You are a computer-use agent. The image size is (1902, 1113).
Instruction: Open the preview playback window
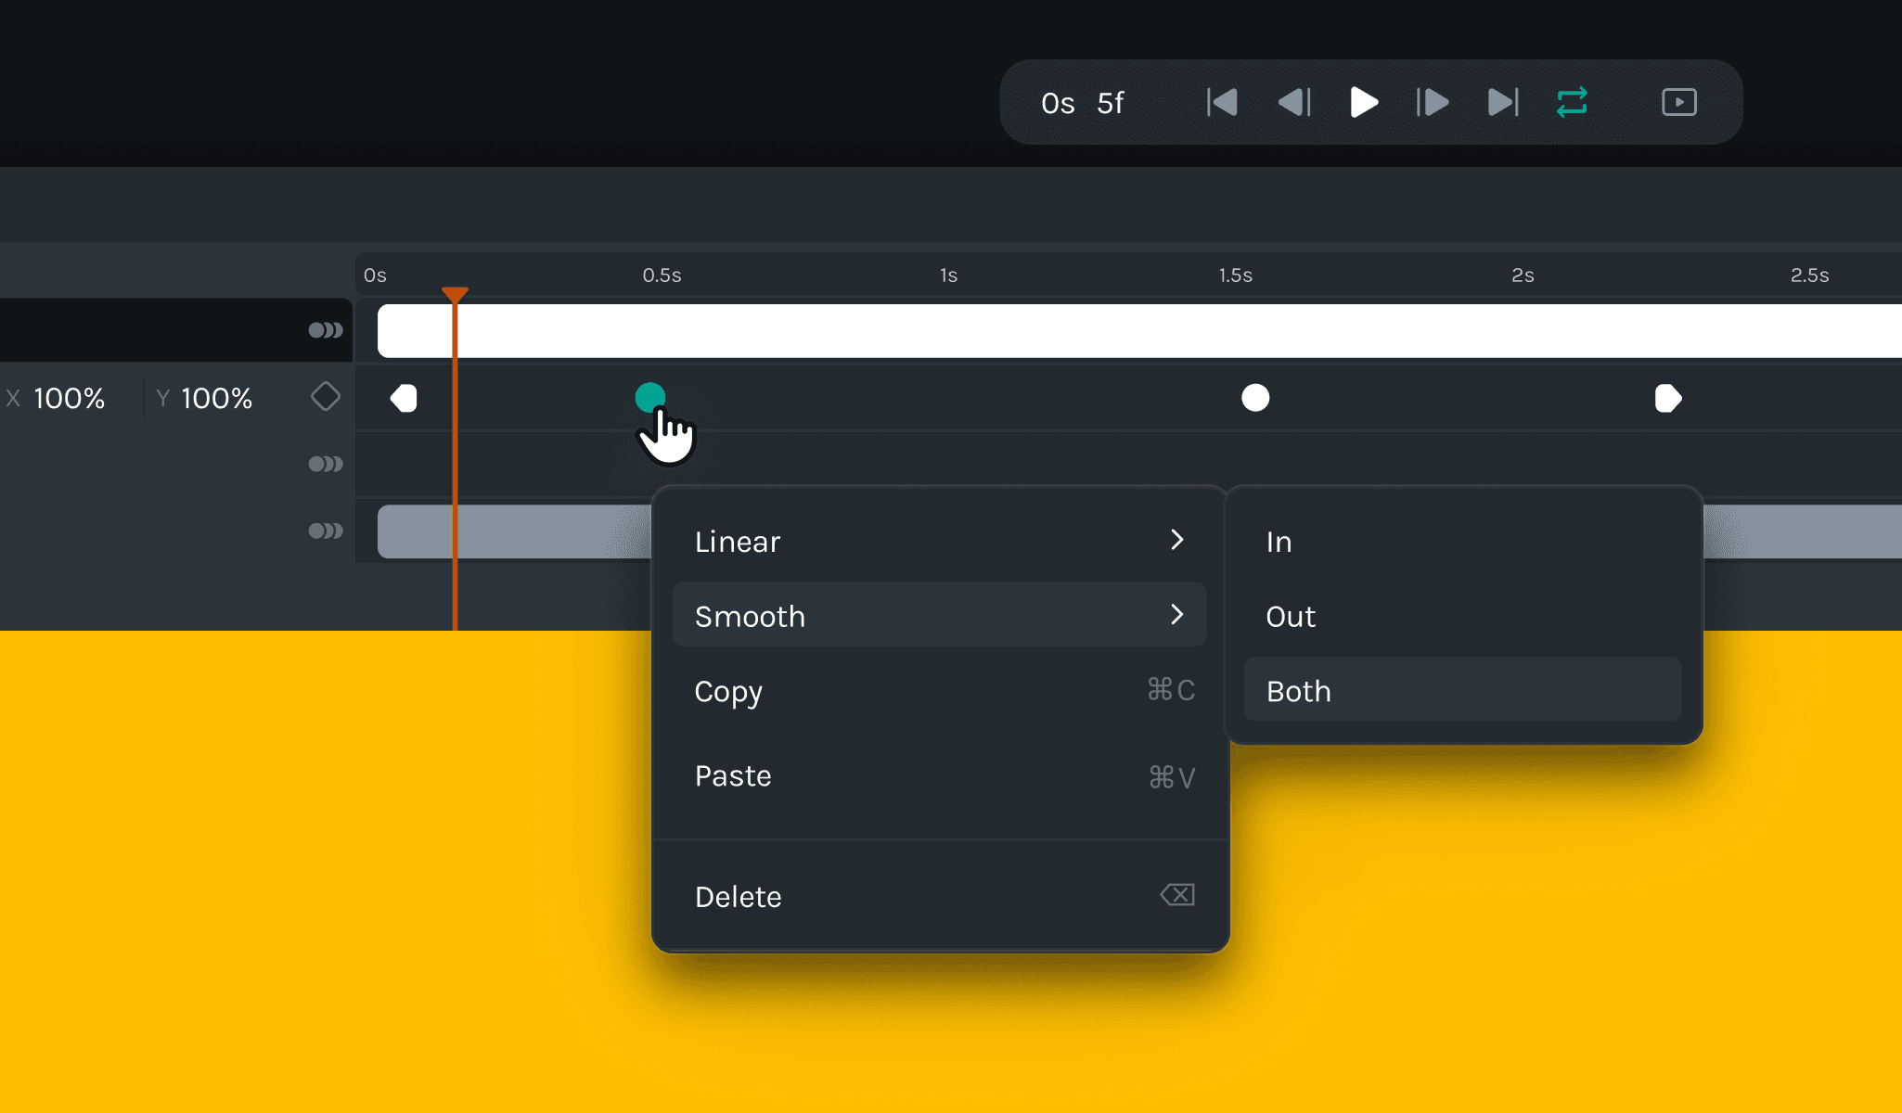[x=1677, y=102]
